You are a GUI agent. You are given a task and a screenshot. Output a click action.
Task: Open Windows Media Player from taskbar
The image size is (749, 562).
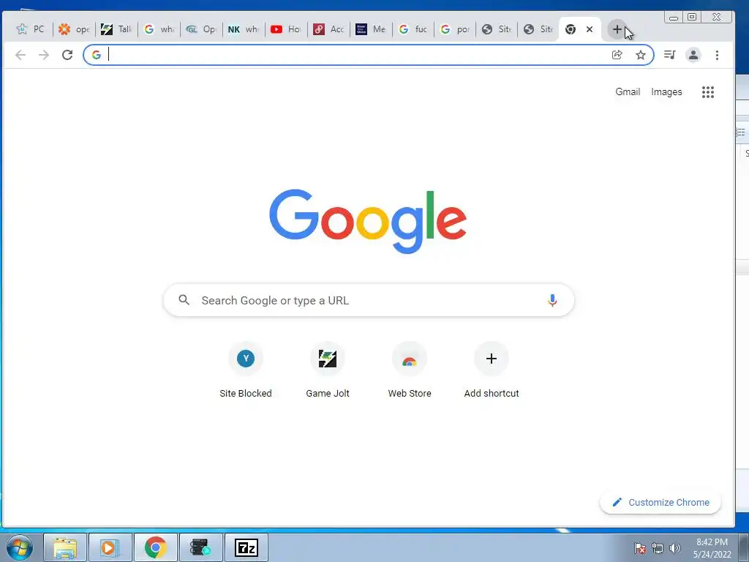[110, 547]
